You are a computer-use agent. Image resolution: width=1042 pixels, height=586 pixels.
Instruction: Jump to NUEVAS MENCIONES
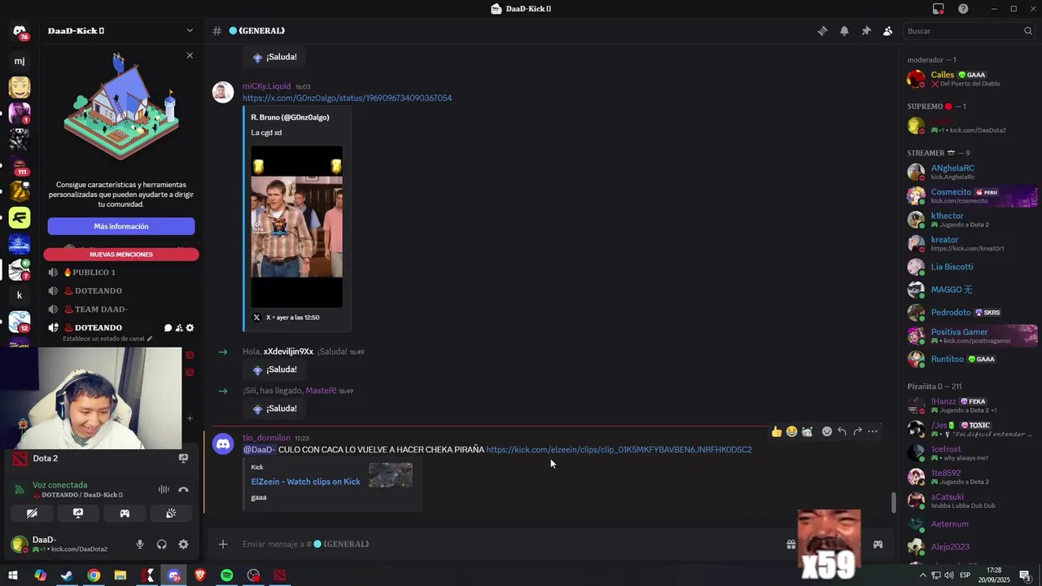tap(121, 254)
